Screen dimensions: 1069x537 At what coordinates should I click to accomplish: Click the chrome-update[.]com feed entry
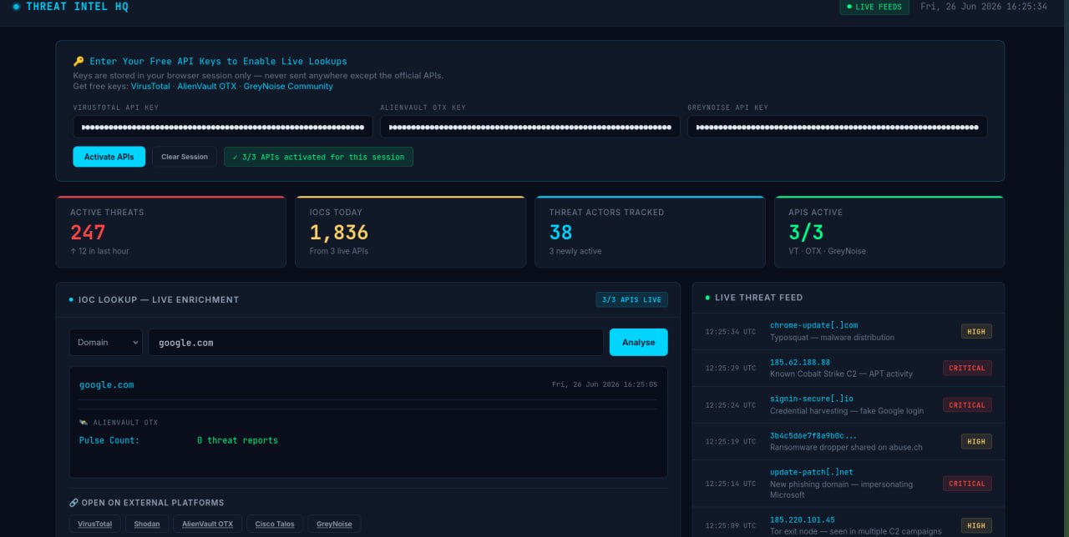(x=848, y=331)
